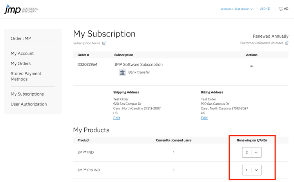Open User Authorization sidebar item
Screen dimensions: 294x182
click(x=29, y=104)
